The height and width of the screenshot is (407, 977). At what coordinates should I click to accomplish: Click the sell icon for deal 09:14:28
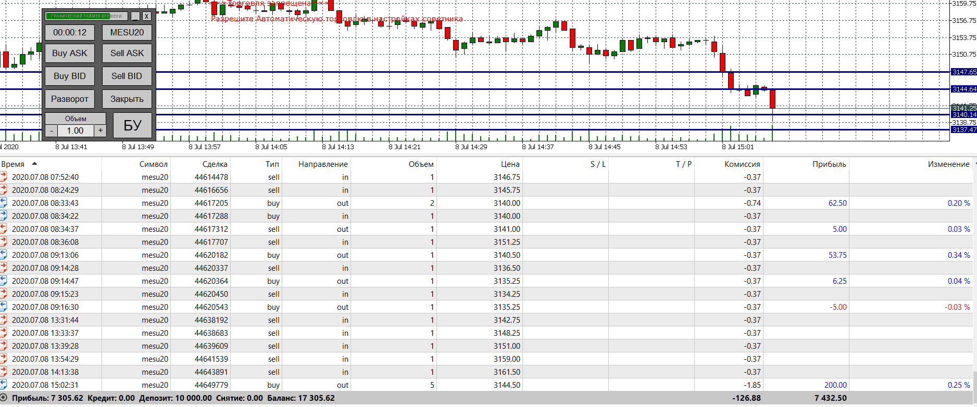tap(4, 268)
